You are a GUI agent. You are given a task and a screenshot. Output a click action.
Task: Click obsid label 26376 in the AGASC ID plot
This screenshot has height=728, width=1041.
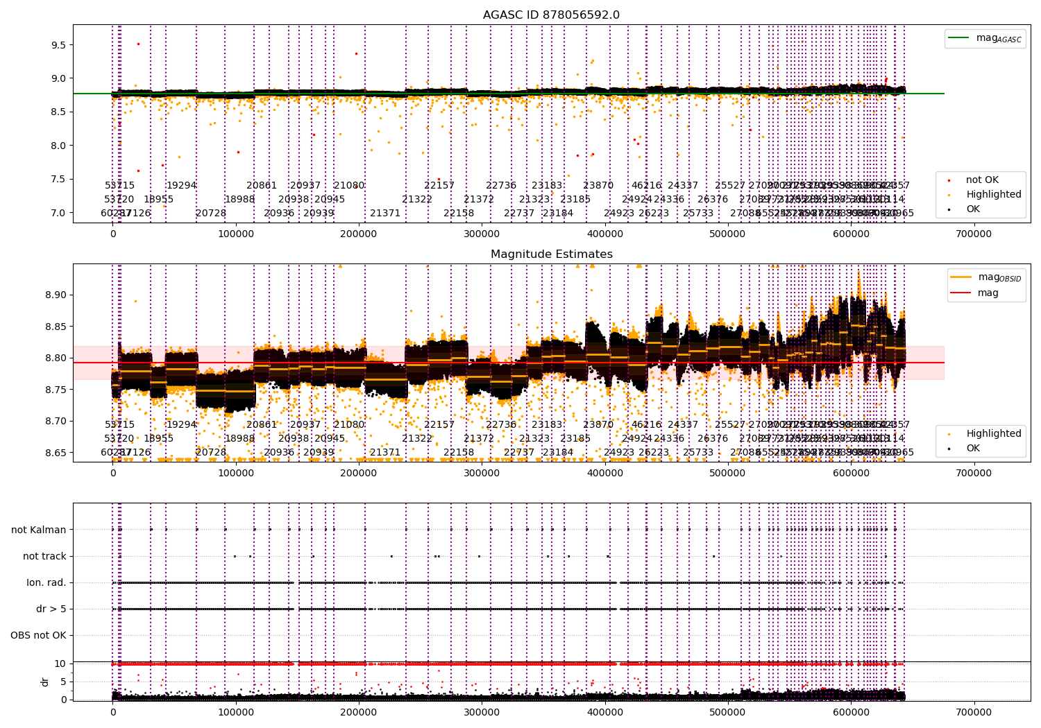tap(713, 200)
